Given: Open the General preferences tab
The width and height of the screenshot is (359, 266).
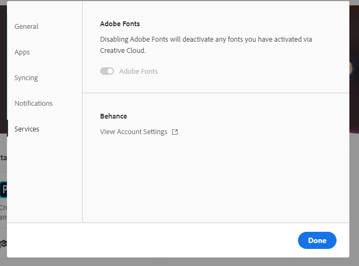Looking at the screenshot, I should point(26,27).
